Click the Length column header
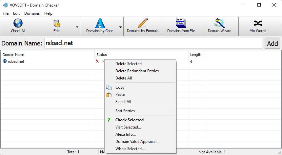The width and height of the screenshot is (282, 155). [x=196, y=55]
